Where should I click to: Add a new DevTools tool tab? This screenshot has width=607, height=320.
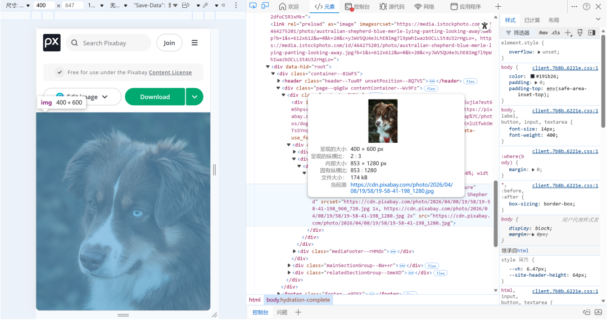tap(498, 6)
